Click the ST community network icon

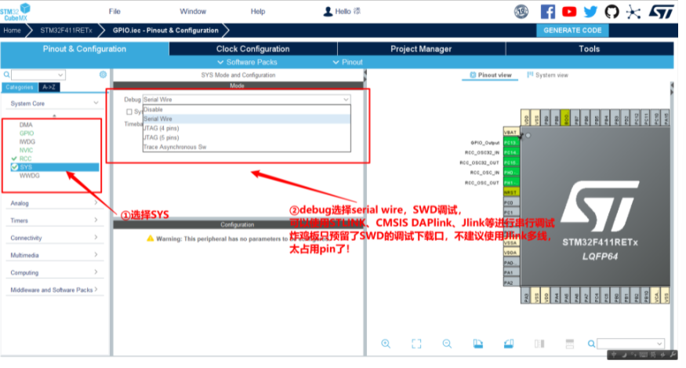pyautogui.click(x=633, y=12)
